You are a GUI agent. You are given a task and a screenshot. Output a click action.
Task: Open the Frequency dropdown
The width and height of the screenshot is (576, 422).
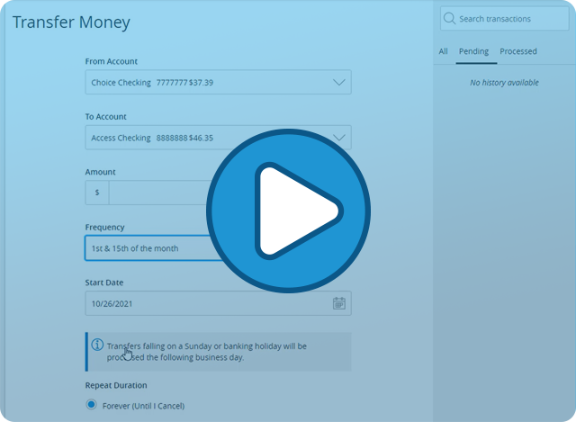[218, 248]
